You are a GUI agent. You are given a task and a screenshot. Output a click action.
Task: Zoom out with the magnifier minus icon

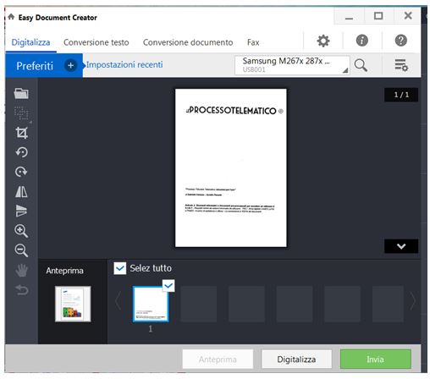[x=21, y=250]
